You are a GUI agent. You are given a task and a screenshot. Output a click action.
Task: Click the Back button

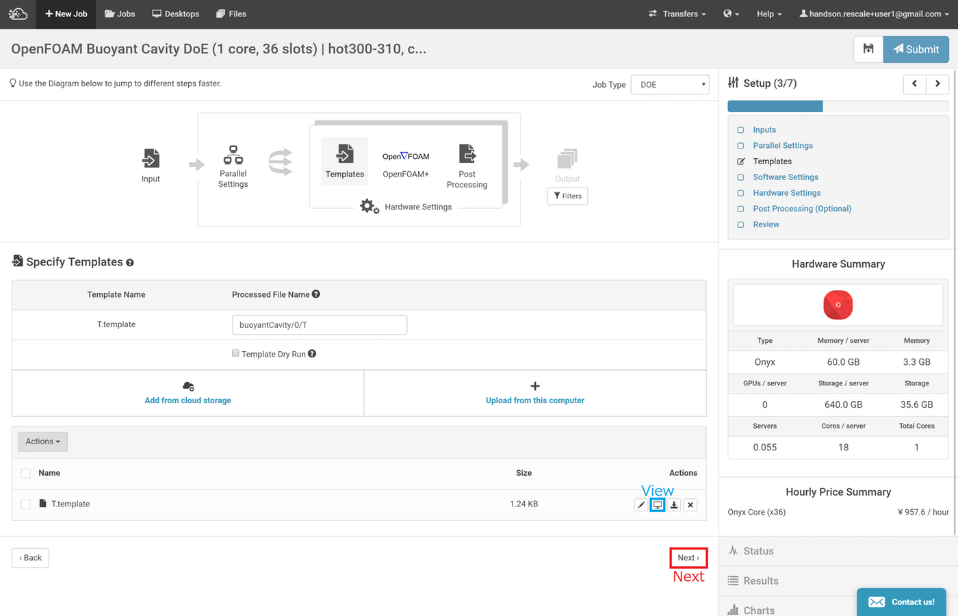(x=31, y=558)
